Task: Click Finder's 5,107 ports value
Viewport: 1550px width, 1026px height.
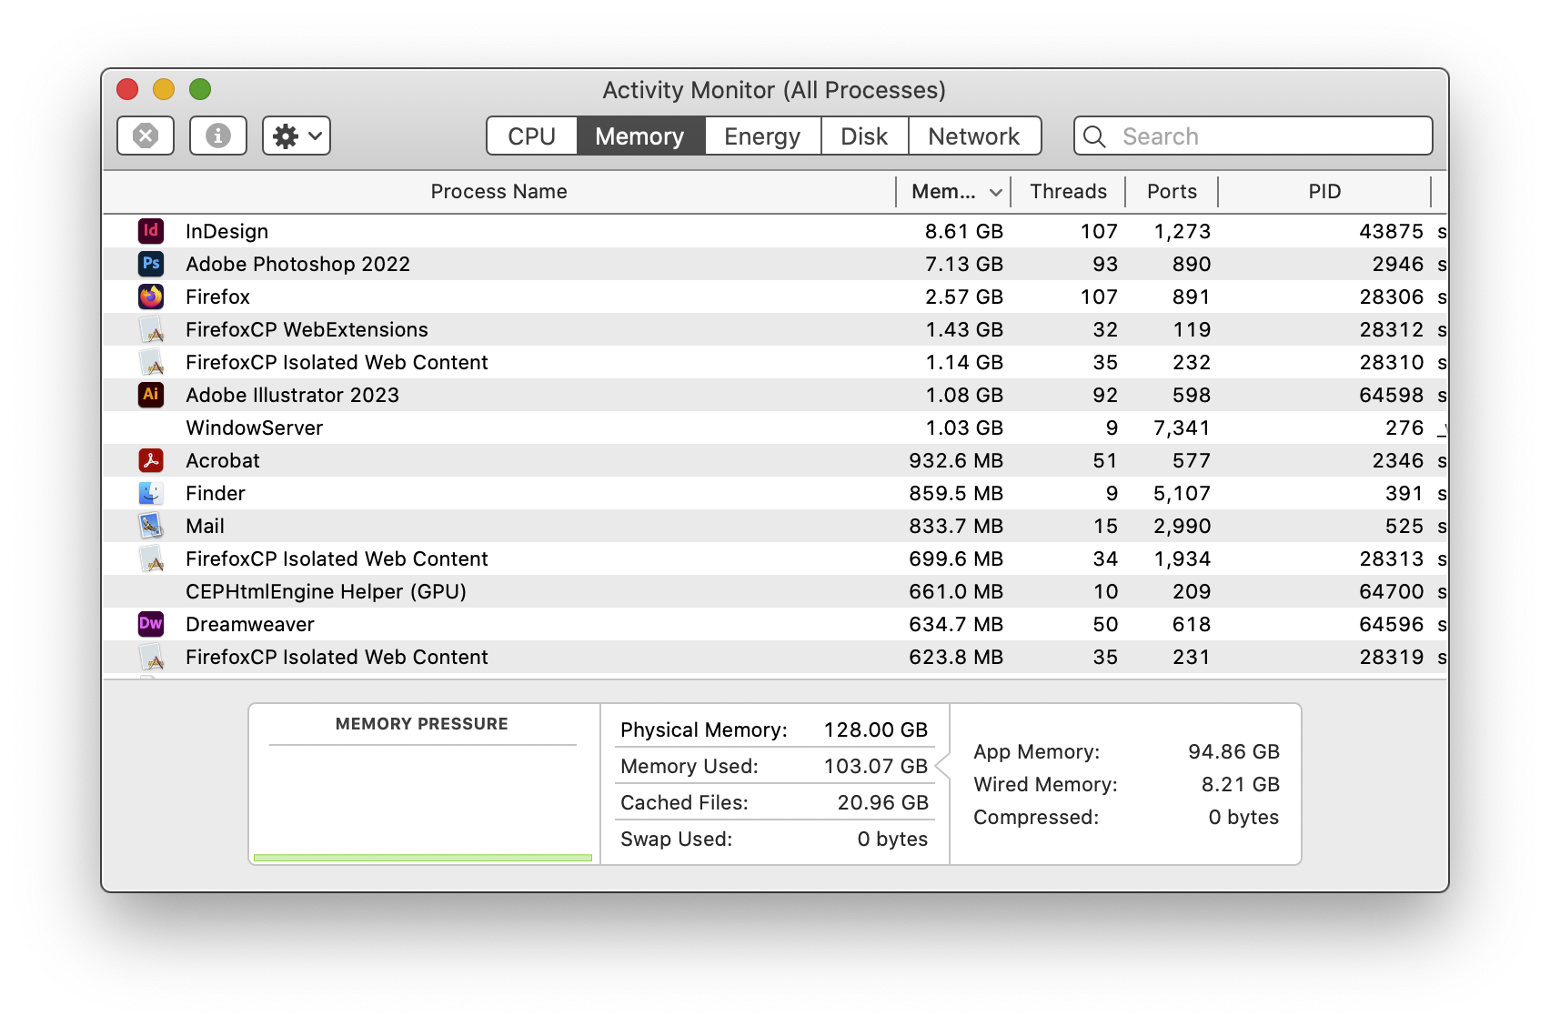Action: tap(1182, 493)
